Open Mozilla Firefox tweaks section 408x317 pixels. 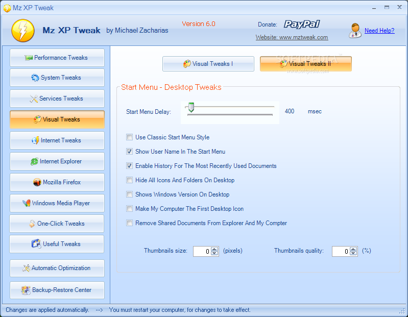coord(57,182)
